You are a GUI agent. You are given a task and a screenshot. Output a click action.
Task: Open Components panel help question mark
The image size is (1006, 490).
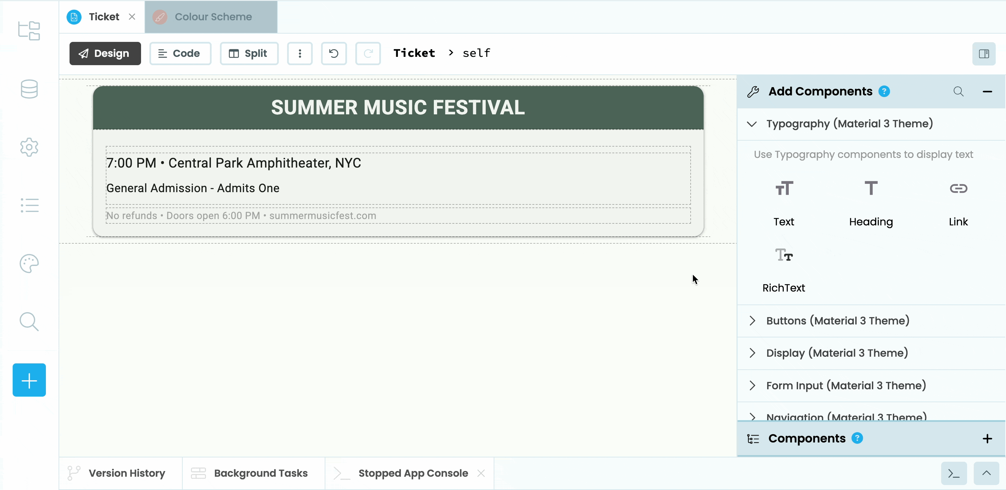click(857, 438)
